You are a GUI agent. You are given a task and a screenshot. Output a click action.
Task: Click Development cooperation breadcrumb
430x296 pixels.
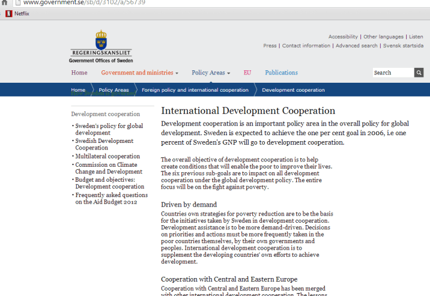click(293, 90)
